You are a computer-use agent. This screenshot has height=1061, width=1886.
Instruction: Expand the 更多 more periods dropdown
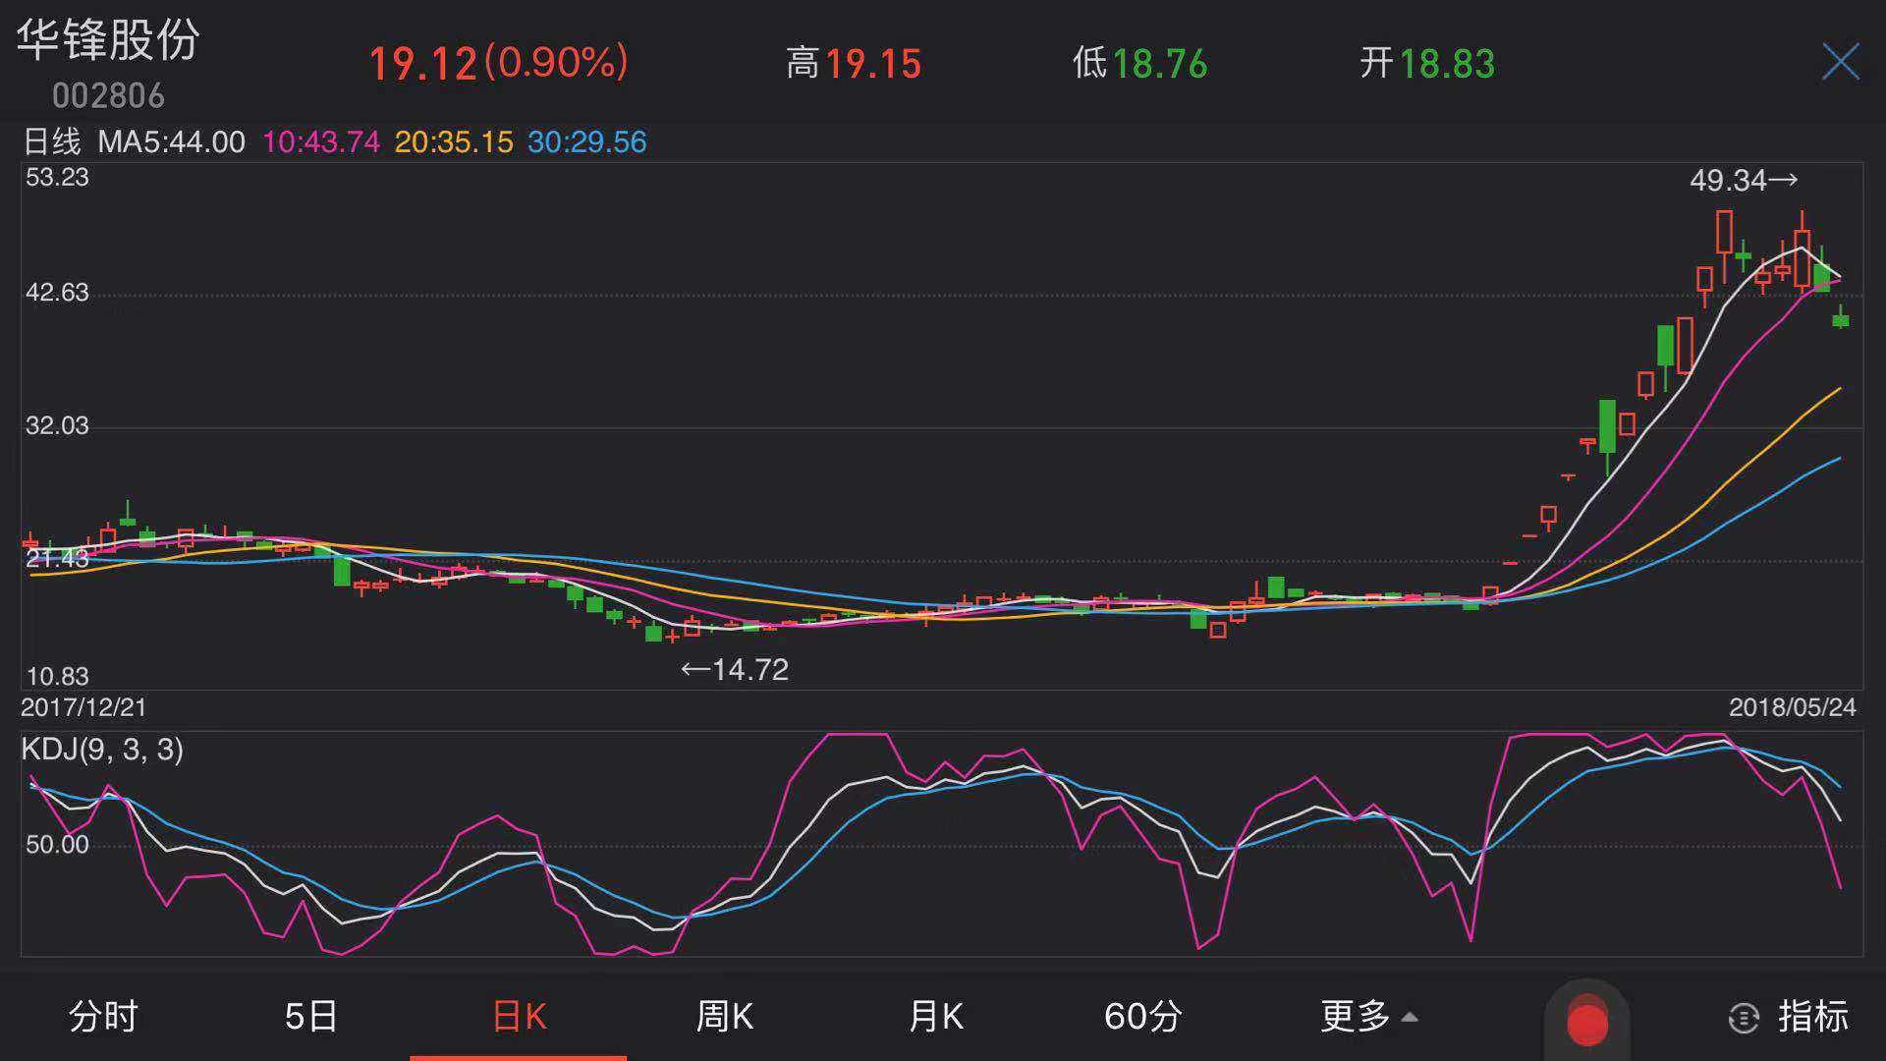coord(1368,1016)
